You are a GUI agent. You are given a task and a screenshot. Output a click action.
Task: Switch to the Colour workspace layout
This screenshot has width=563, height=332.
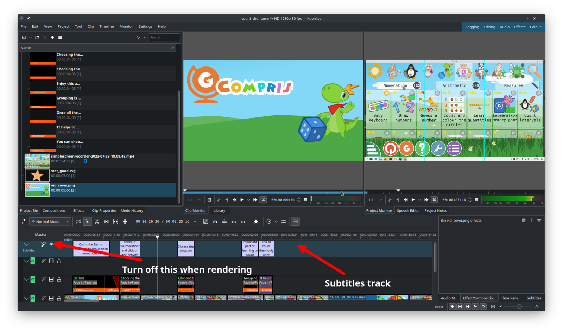(535, 27)
